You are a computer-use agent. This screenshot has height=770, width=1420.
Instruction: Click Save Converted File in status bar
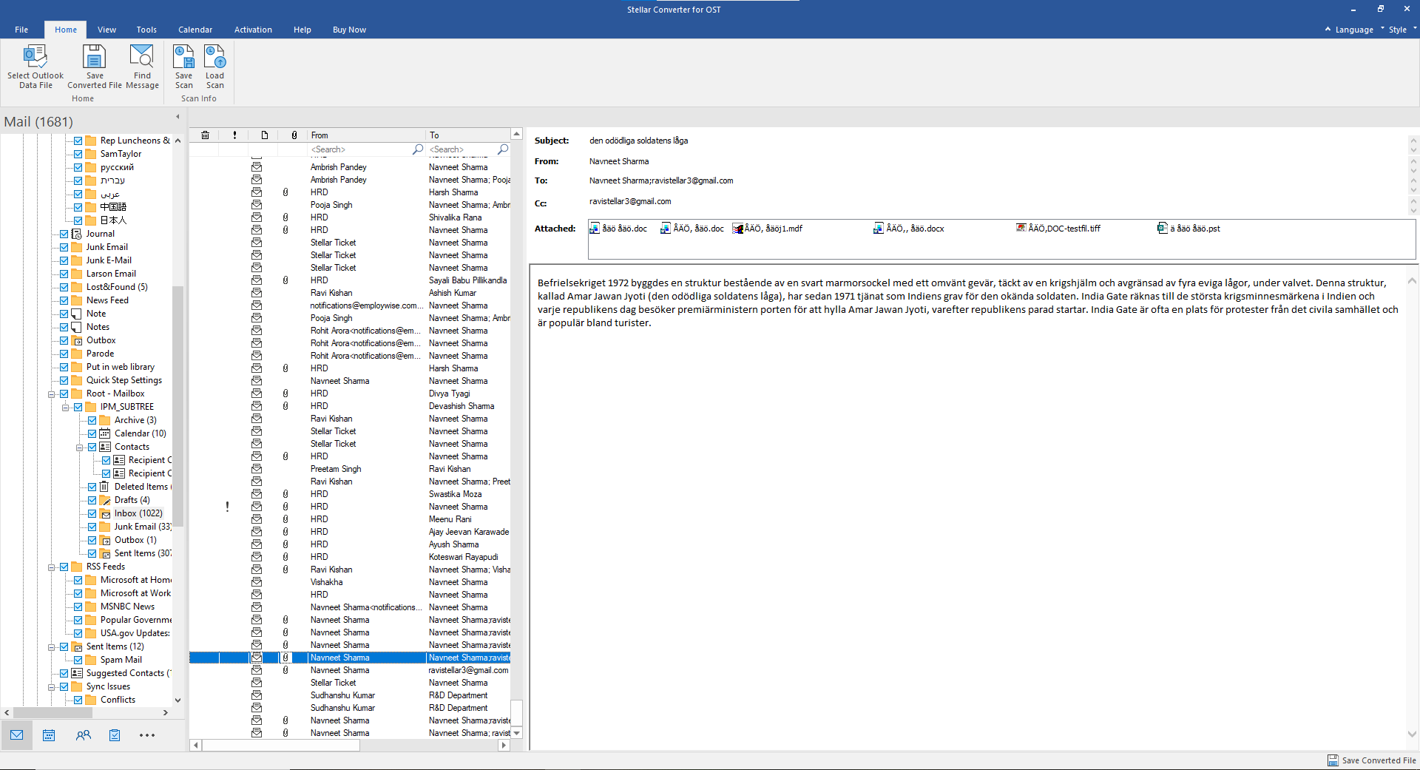click(x=1372, y=760)
